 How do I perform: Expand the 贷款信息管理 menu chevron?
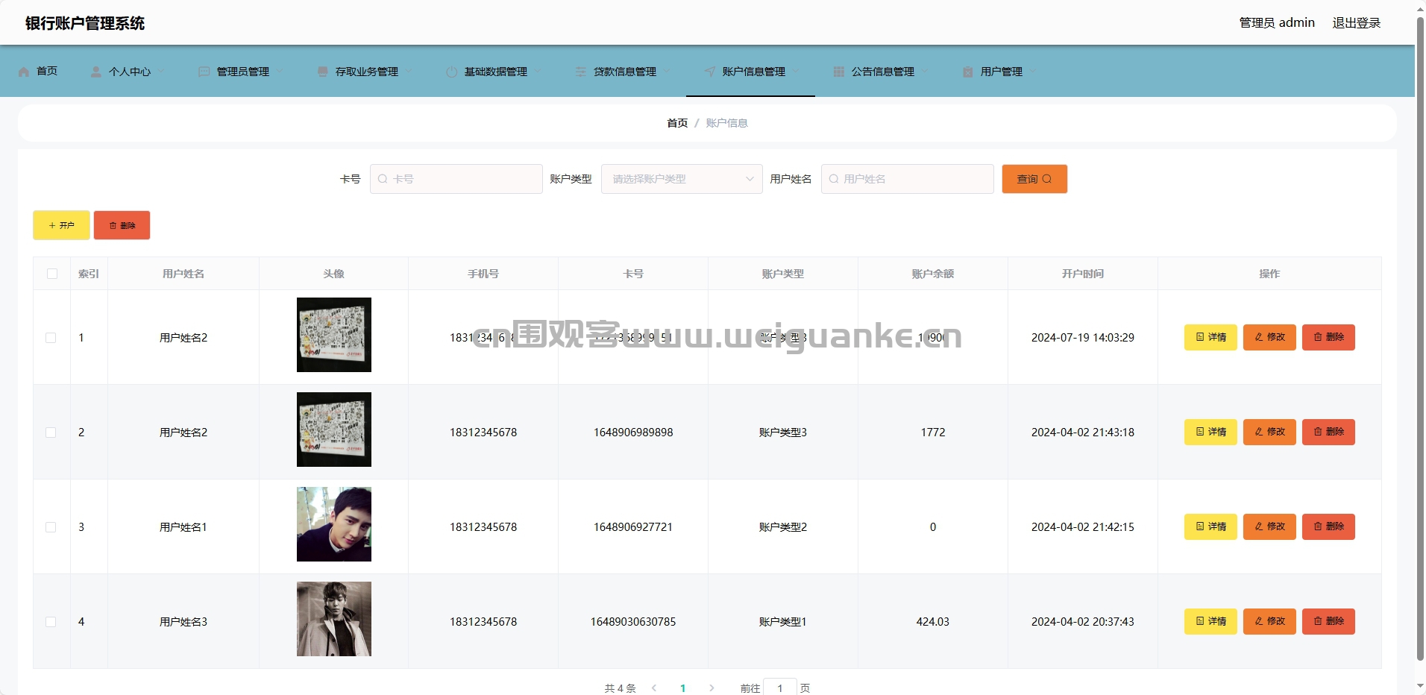tap(666, 72)
